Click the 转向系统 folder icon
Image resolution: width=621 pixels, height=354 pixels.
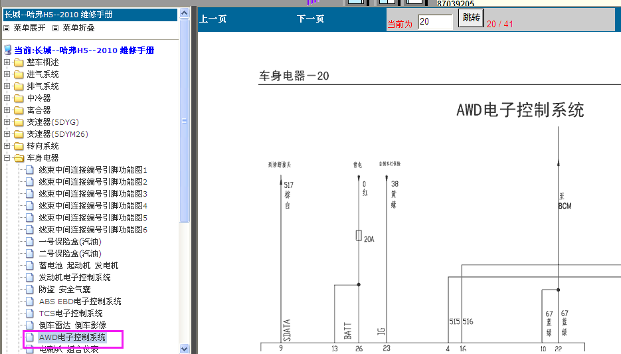19,146
